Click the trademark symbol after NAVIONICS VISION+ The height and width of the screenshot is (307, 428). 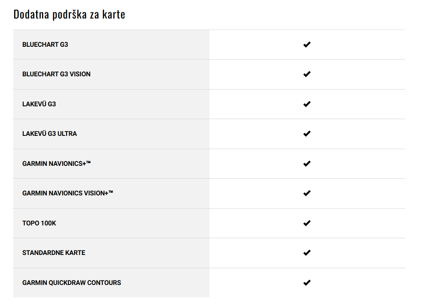click(111, 192)
